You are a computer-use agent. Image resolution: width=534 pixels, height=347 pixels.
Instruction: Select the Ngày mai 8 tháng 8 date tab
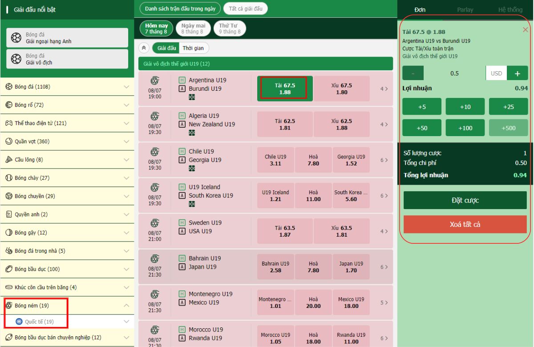[193, 28]
